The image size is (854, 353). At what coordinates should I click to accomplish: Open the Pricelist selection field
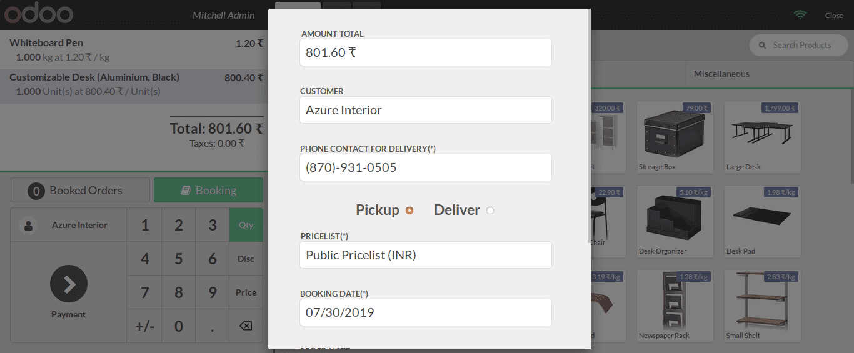click(x=426, y=255)
